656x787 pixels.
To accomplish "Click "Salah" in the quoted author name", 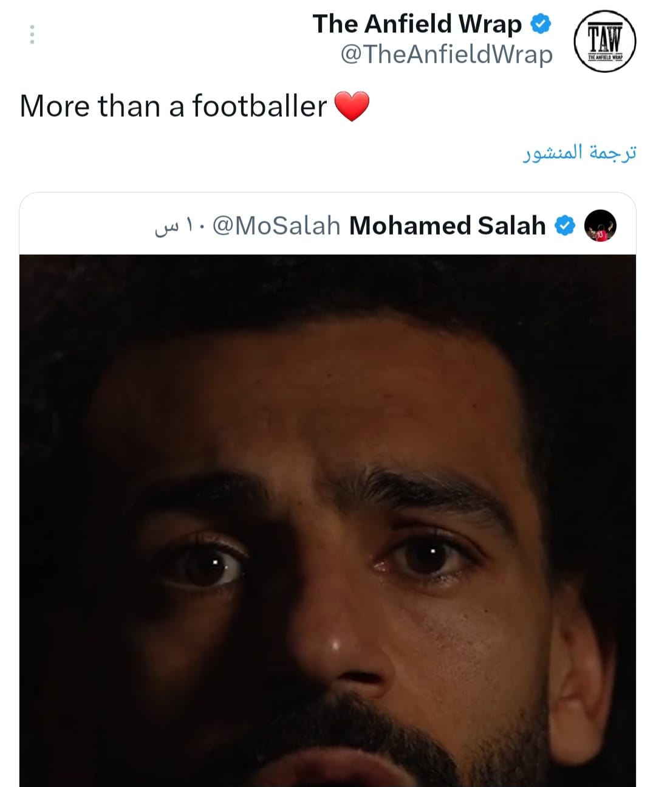I will pyautogui.click(x=511, y=226).
